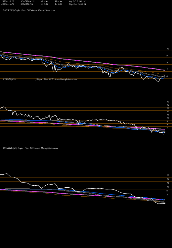
Task: Click axis label 9 on the daily chart
Action: (167, 56)
